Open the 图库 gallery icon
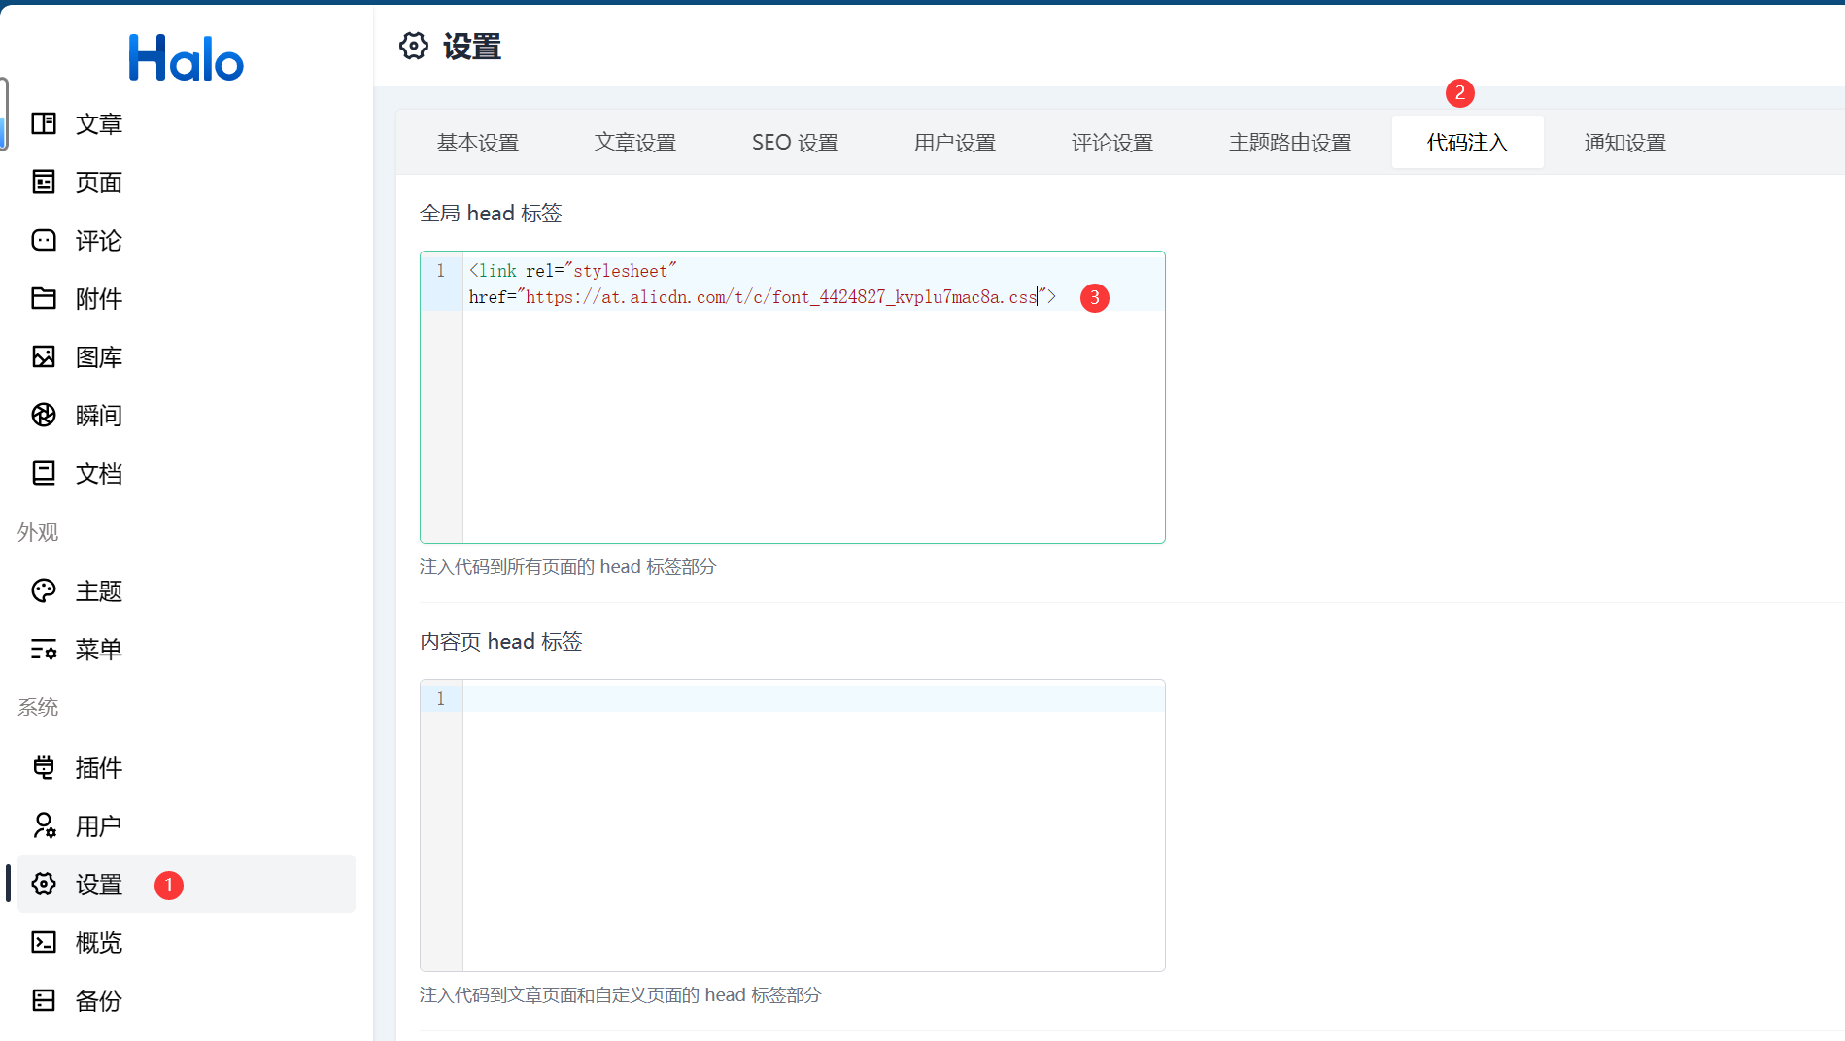1845x1041 pixels. 44,356
